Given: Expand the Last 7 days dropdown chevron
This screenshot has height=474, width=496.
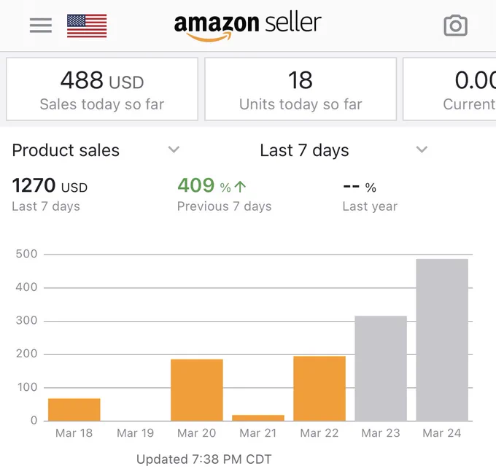Looking at the screenshot, I should 422,149.
